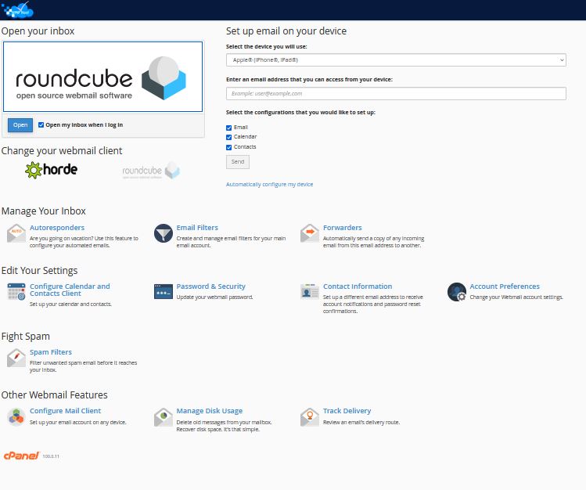The image size is (586, 490).
Task: Click the Spam Filters envelope icon
Action: click(16, 358)
